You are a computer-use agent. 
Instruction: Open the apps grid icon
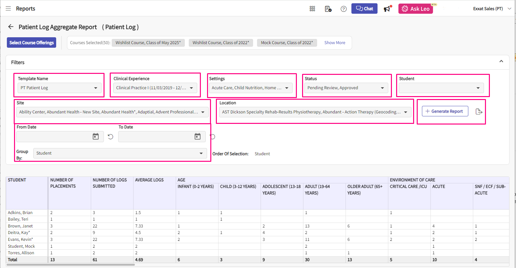[312, 9]
